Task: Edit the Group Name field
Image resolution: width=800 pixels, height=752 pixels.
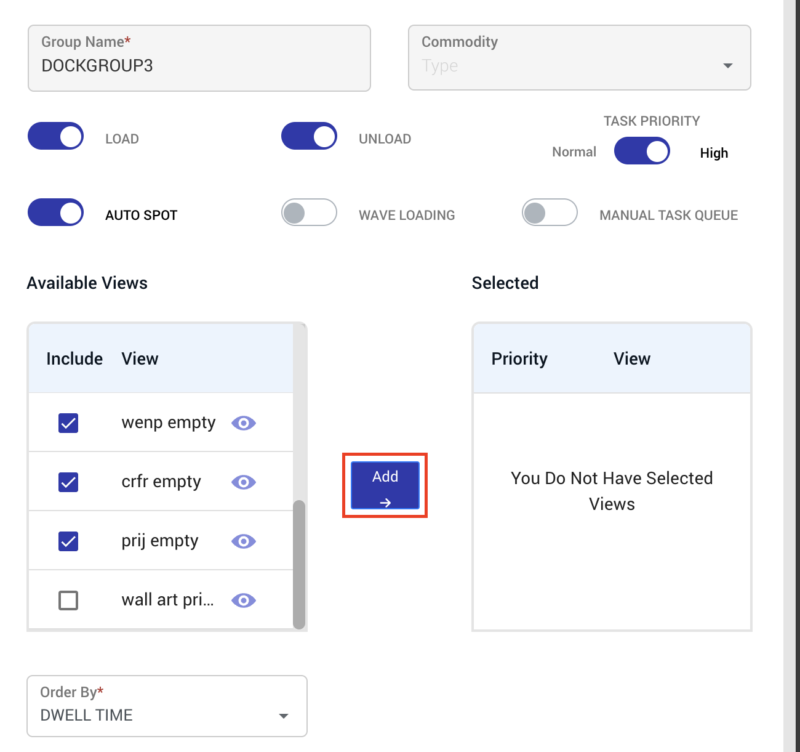Action: coord(199,58)
